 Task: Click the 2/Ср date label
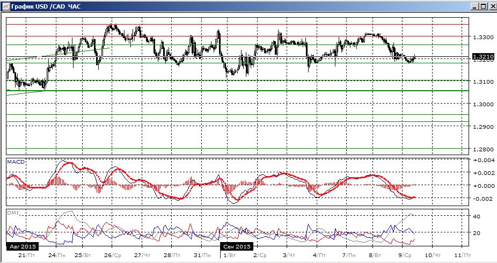260,255
